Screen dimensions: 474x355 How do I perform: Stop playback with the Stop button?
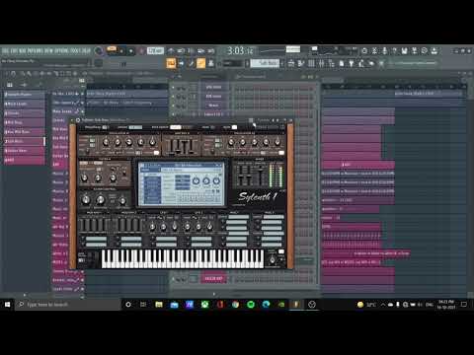click(130, 51)
